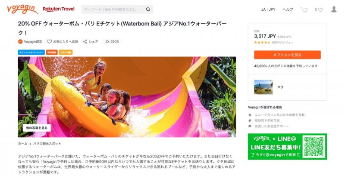Click the share icon next to シェア

pos(85,41)
